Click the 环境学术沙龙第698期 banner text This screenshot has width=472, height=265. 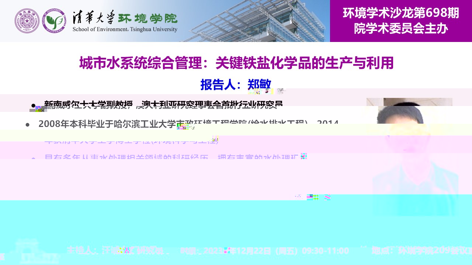pos(401,13)
